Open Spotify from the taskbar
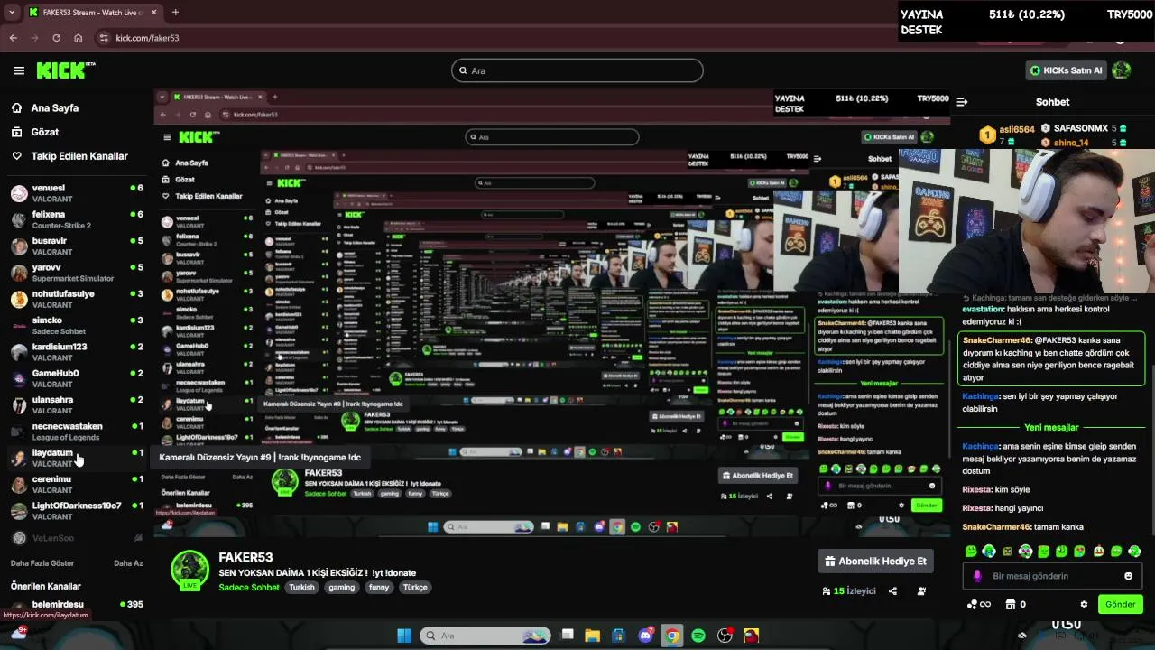 [698, 636]
